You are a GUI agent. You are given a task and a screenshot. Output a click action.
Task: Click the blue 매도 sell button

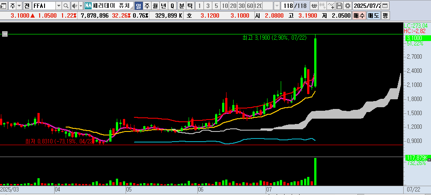(373, 16)
